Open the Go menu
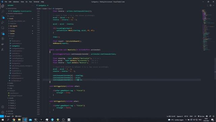The height and width of the screenshot is (122, 216). (x=26, y=2)
